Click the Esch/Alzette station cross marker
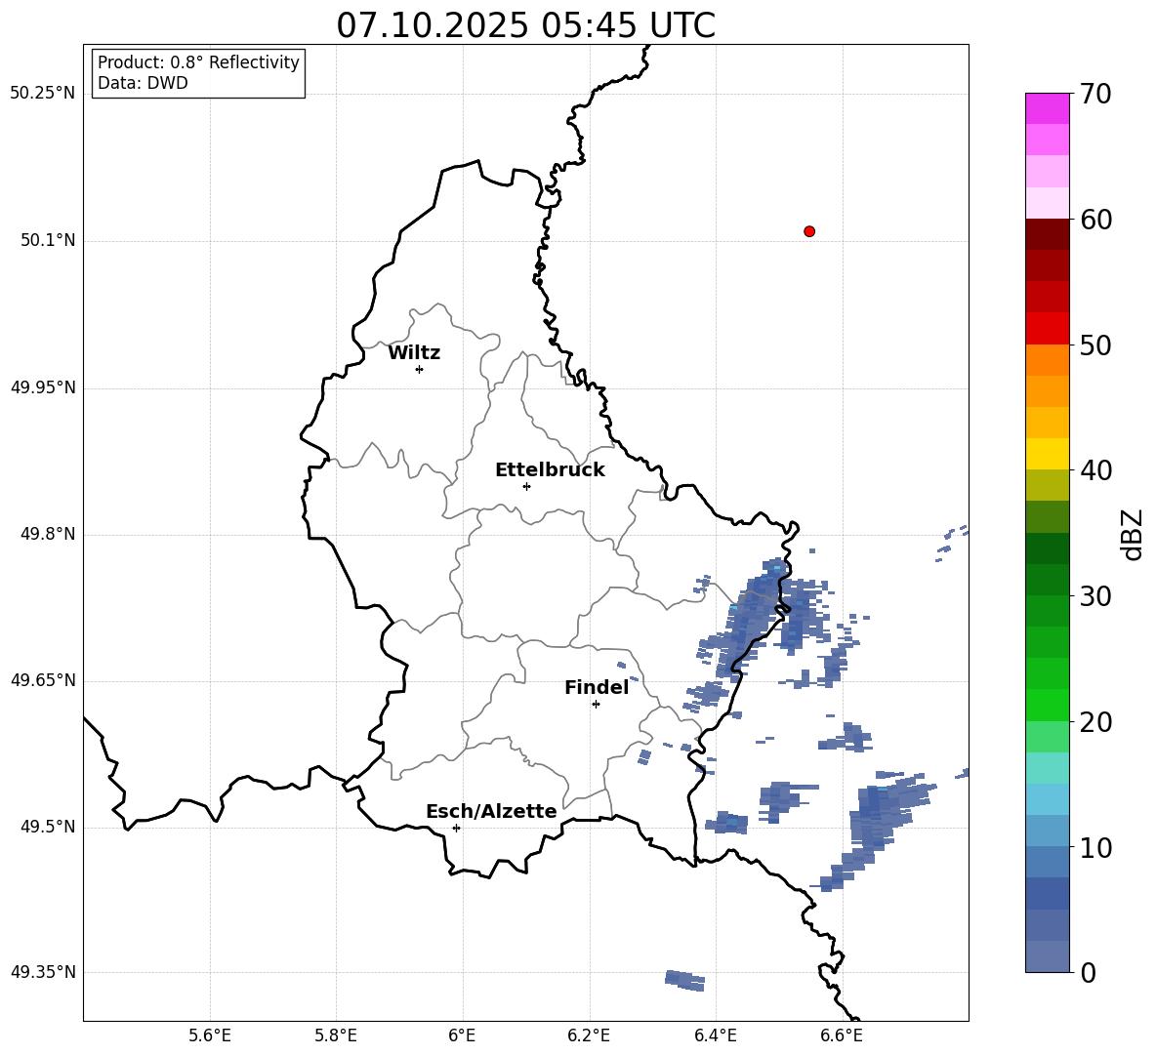The width and height of the screenshot is (1156, 1055). coord(456,828)
